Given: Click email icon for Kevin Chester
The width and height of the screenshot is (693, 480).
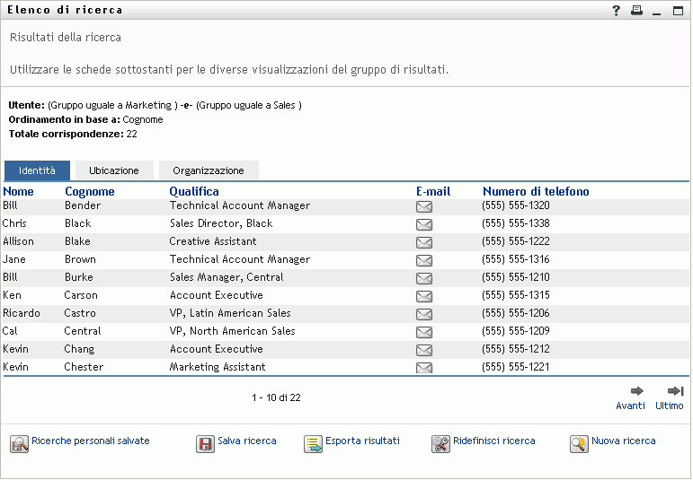Looking at the screenshot, I should (x=424, y=368).
